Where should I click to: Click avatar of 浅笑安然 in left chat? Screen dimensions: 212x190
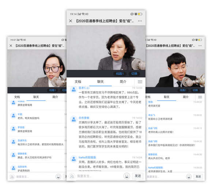point(14,168)
